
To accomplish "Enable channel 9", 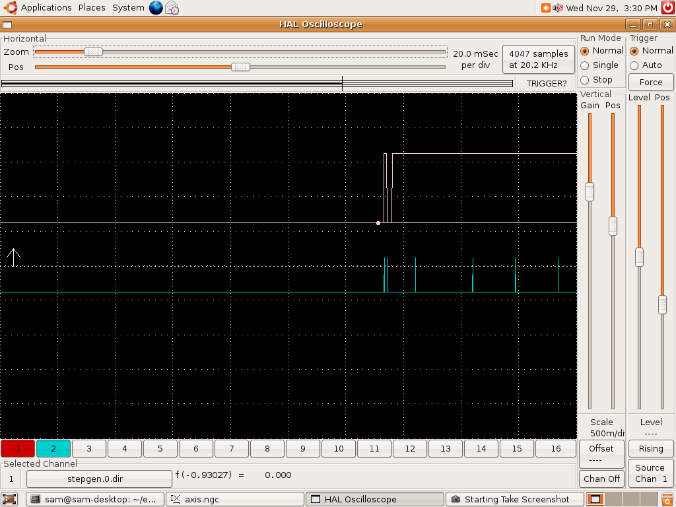I will 303,448.
